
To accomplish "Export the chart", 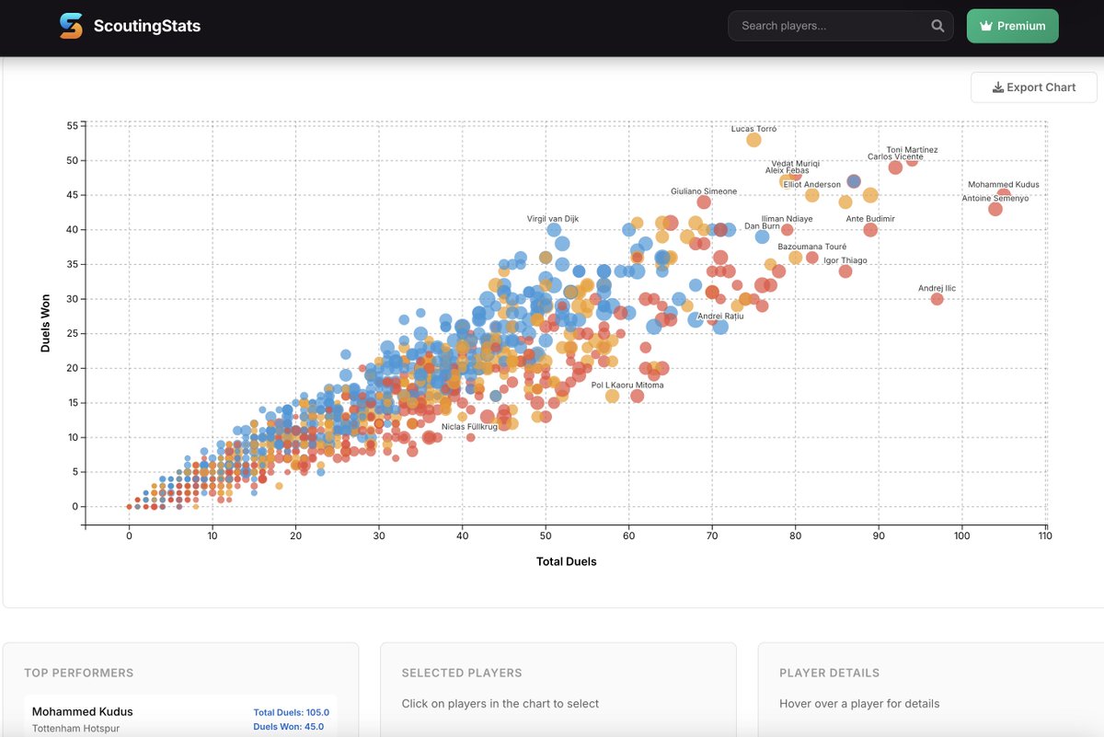I will [1033, 86].
